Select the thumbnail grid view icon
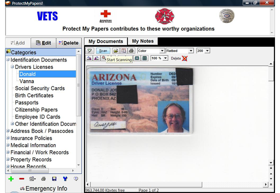 click(145, 58)
